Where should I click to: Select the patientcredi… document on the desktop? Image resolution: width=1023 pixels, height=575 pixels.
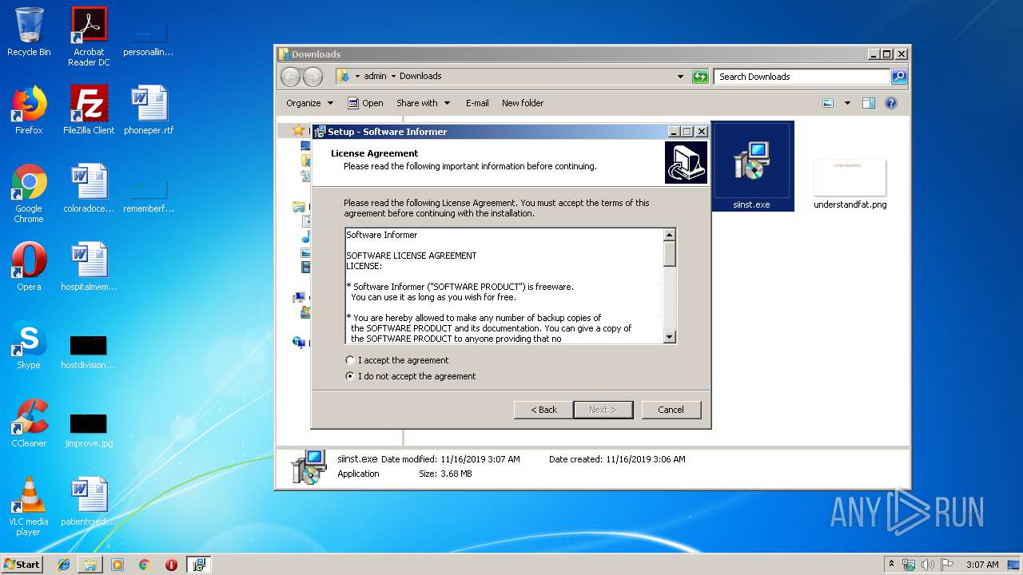(x=89, y=502)
